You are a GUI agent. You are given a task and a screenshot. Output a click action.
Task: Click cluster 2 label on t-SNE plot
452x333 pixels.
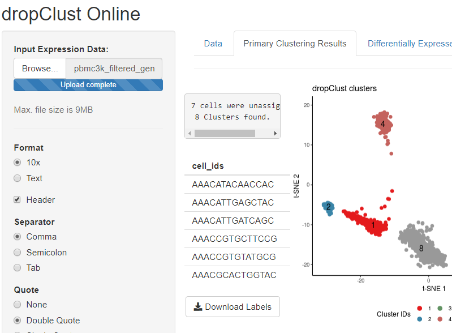pyautogui.click(x=329, y=207)
